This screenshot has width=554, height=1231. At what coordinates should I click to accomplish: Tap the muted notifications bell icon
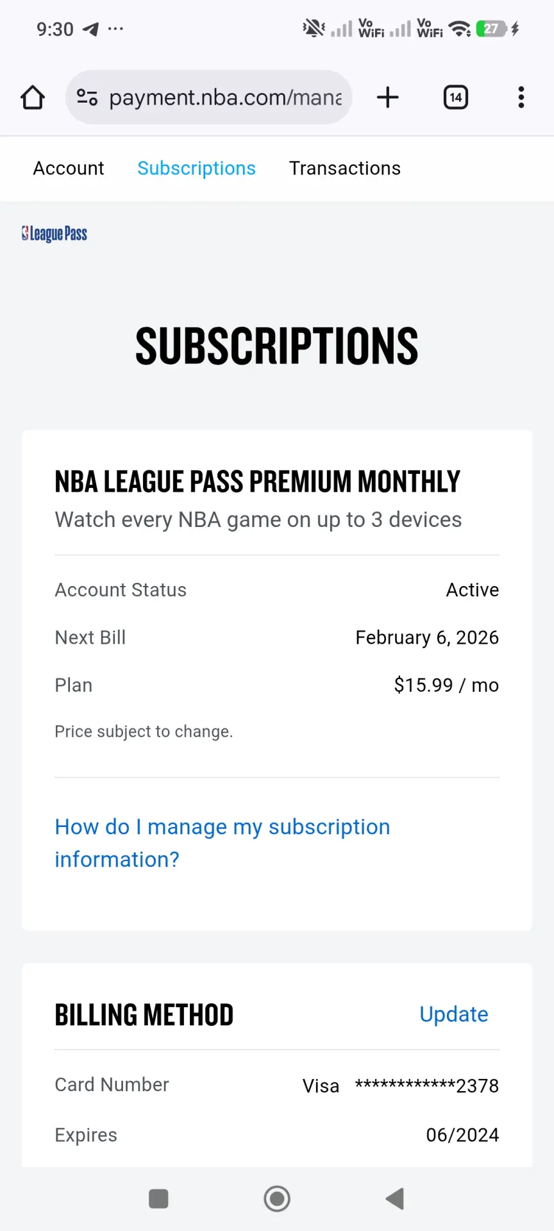314,29
